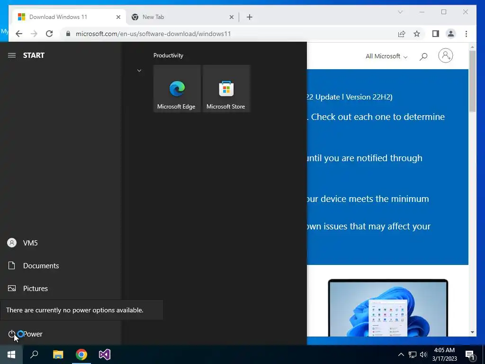Screen dimensions: 485x364
Task: Share this page icon
Action: [402, 34]
